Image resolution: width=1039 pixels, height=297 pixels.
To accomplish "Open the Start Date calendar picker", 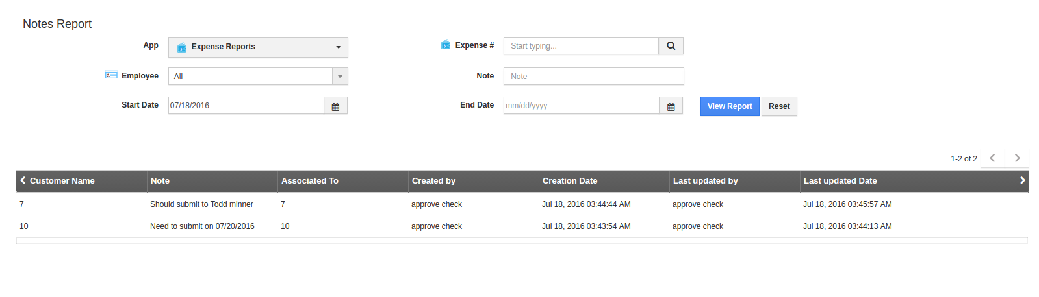I will coord(335,106).
